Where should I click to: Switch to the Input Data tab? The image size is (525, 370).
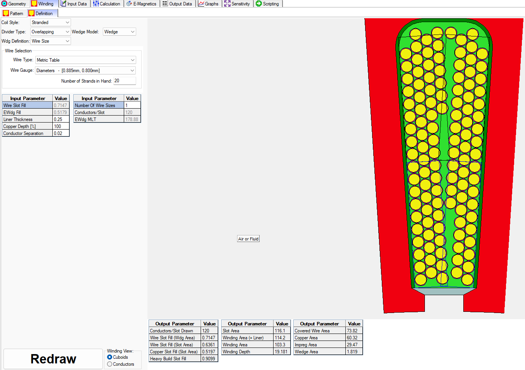click(74, 4)
